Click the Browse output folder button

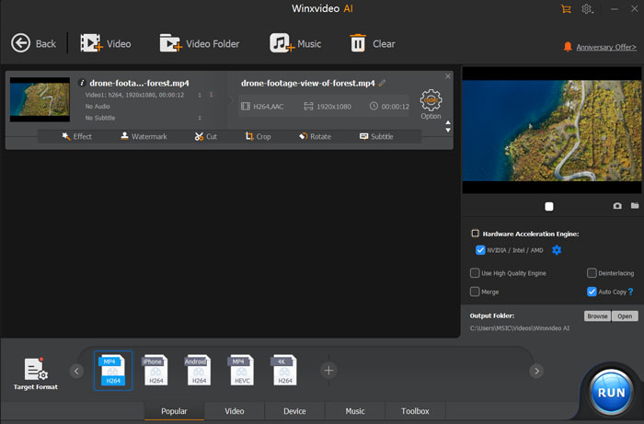tap(597, 315)
